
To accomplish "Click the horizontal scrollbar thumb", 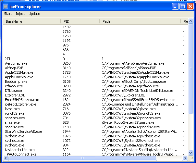I will coord(83,158).
